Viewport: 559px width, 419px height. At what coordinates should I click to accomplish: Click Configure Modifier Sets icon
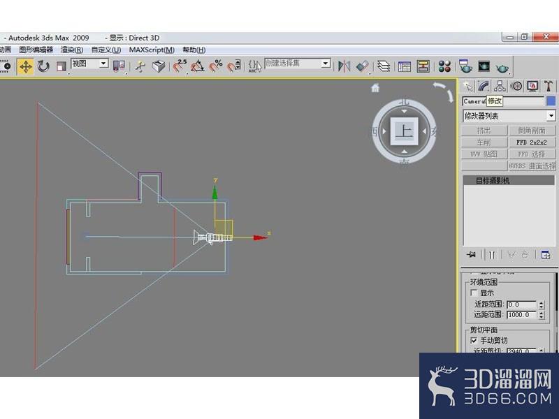pos(546,255)
